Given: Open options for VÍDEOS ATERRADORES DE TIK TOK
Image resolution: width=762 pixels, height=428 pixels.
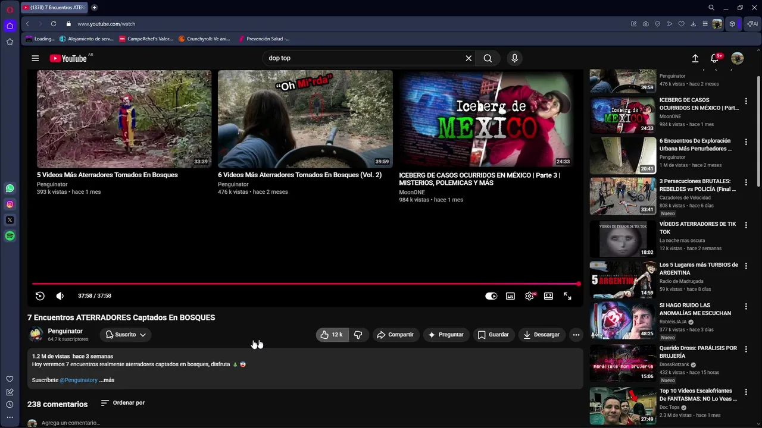Looking at the screenshot, I should click(746, 225).
